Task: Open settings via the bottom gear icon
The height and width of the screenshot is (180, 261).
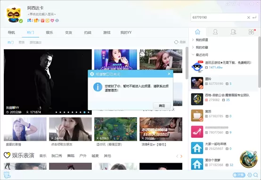Action: coord(250,175)
